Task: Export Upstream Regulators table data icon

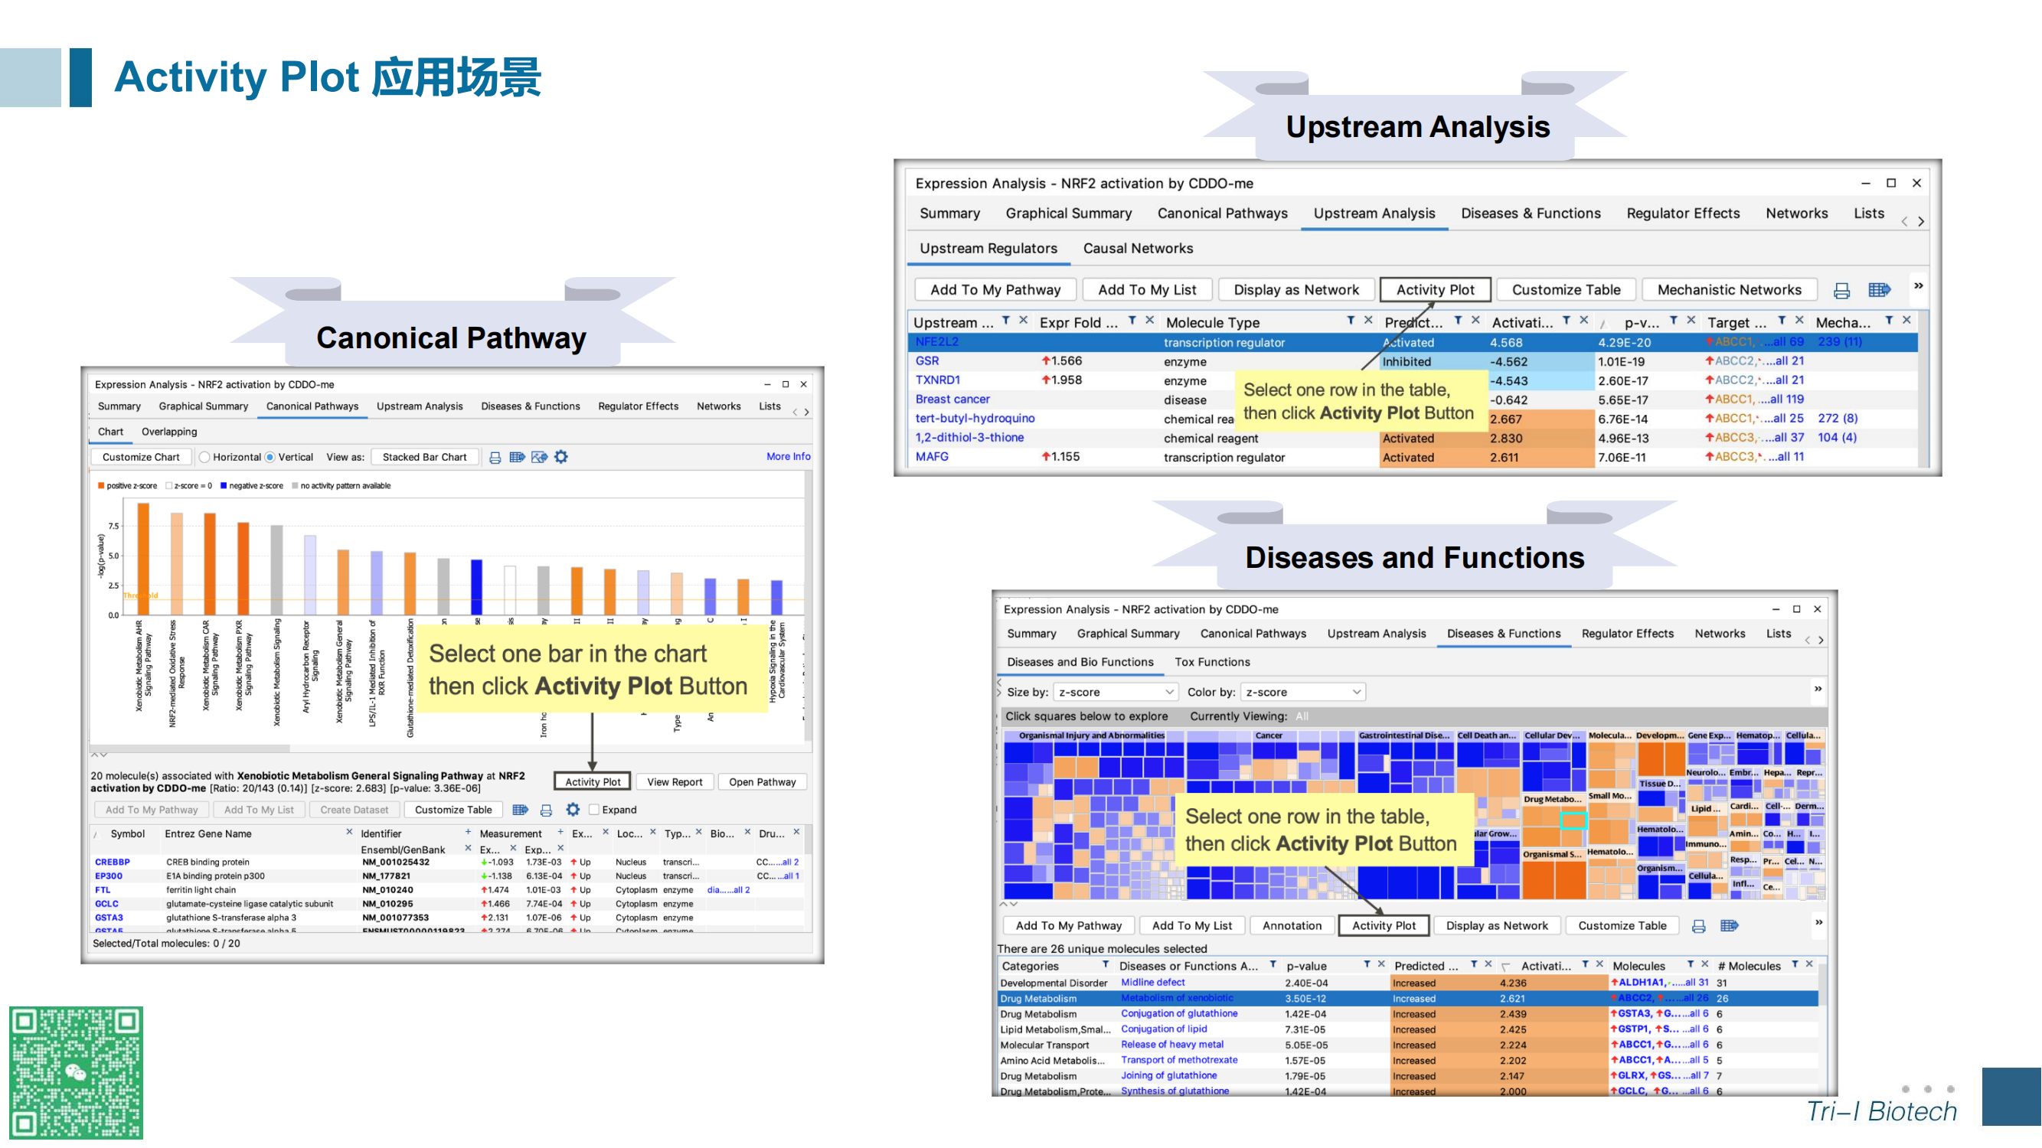Action: (1880, 290)
